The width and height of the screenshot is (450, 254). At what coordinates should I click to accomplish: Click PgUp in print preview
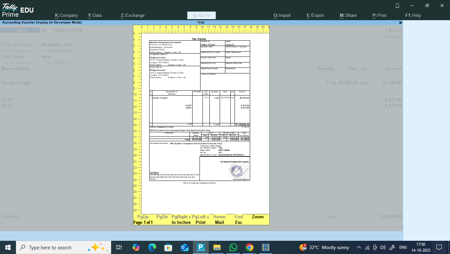coord(143,217)
